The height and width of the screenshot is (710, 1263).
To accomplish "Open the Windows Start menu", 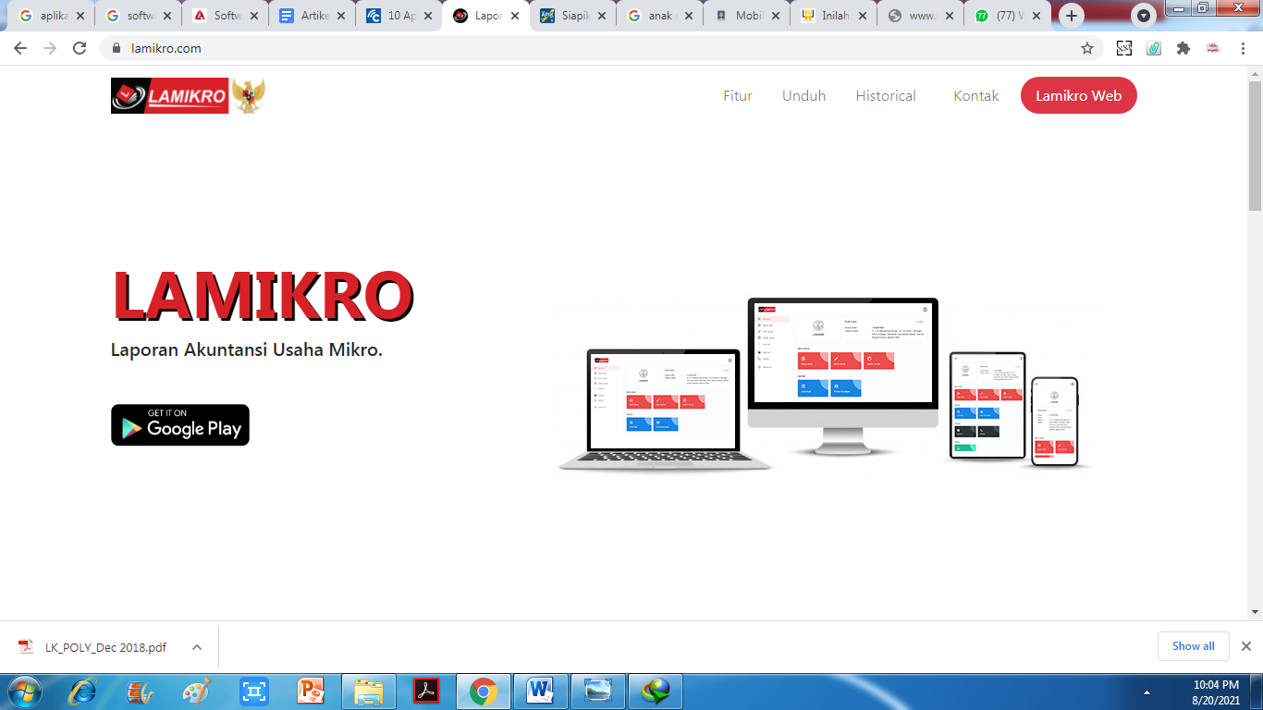I will (25, 691).
